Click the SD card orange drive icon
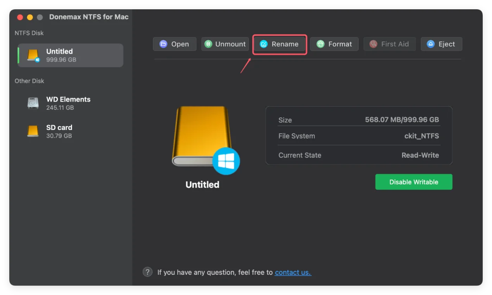Image resolution: width=492 pixels, height=295 pixels. [x=33, y=131]
